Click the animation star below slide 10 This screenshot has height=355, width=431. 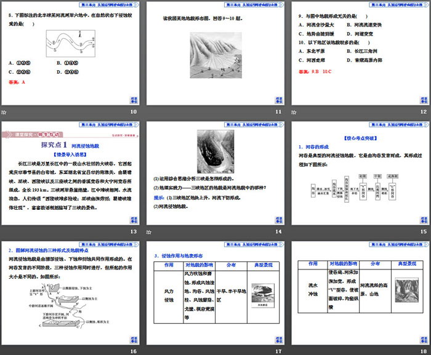(x=4, y=112)
